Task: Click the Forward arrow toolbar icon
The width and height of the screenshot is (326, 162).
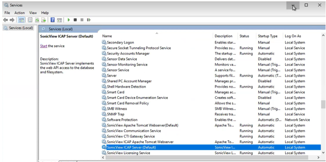Action: click(x=12, y=20)
